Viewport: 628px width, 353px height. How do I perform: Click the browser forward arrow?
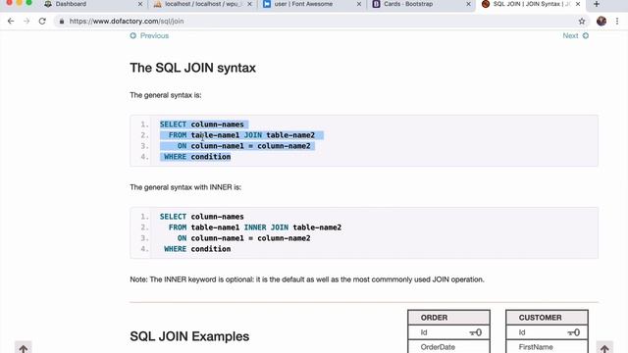(x=26, y=22)
